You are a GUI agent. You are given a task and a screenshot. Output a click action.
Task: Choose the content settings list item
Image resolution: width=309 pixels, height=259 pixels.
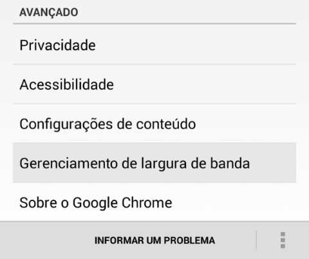pyautogui.click(x=154, y=123)
